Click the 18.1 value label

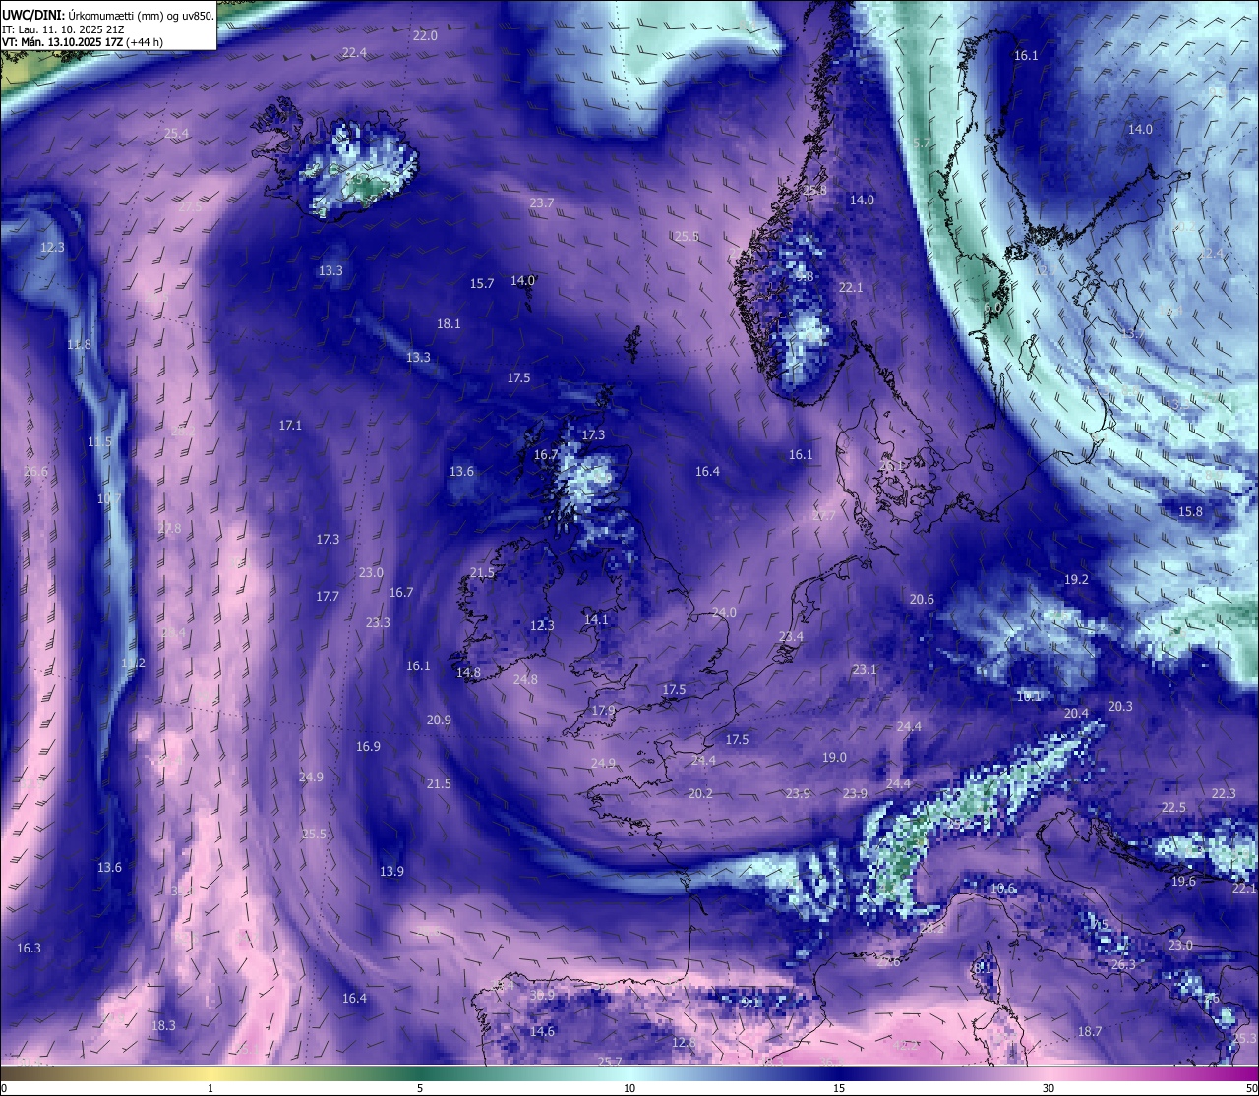pyautogui.click(x=449, y=323)
